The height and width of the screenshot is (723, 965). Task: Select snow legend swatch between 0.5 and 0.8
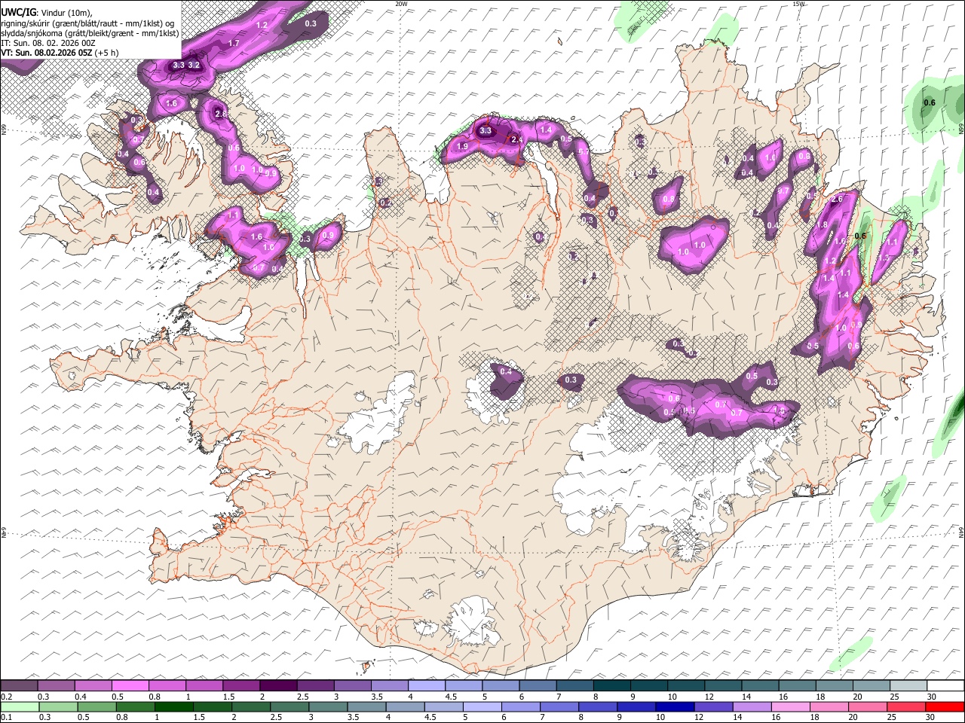click(x=130, y=685)
